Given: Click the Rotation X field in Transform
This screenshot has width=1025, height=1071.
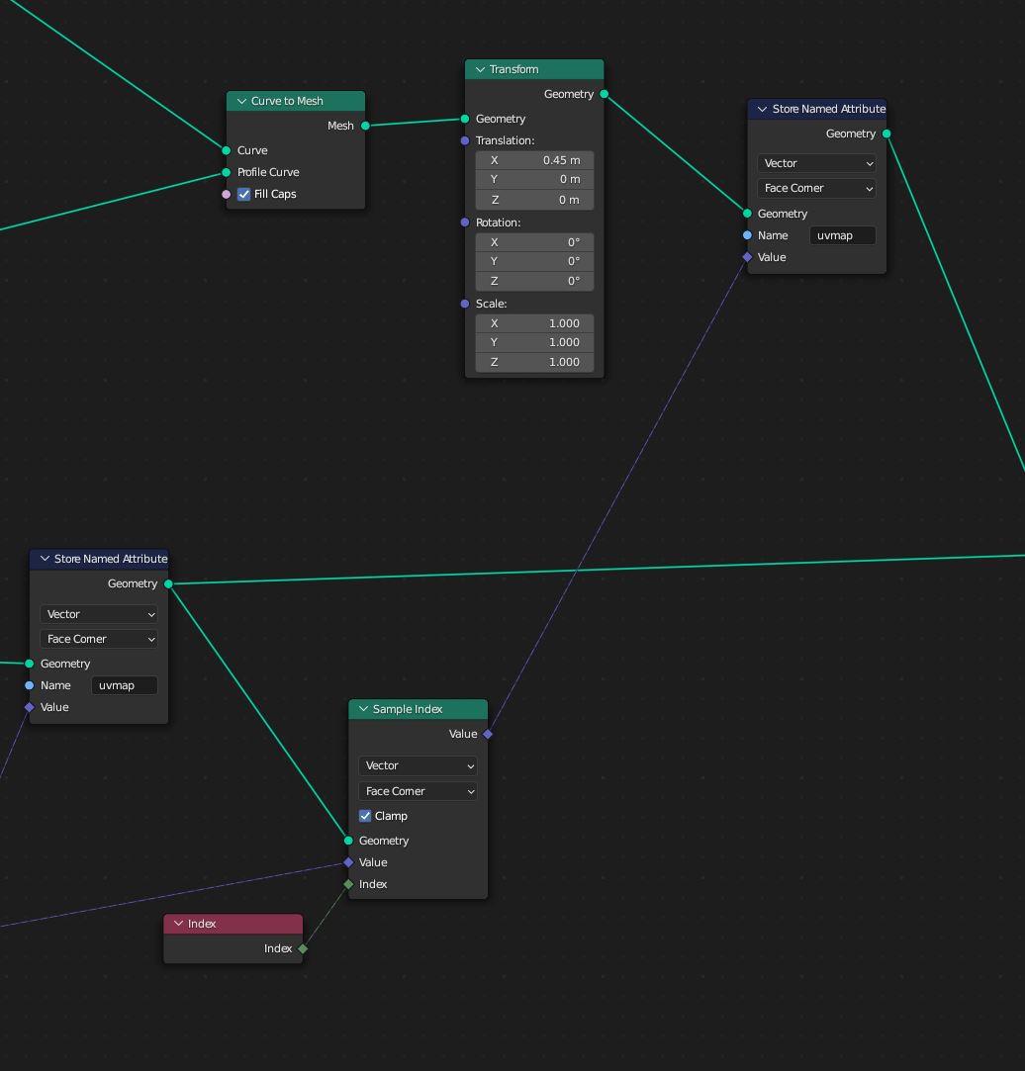Looking at the screenshot, I should 534,242.
